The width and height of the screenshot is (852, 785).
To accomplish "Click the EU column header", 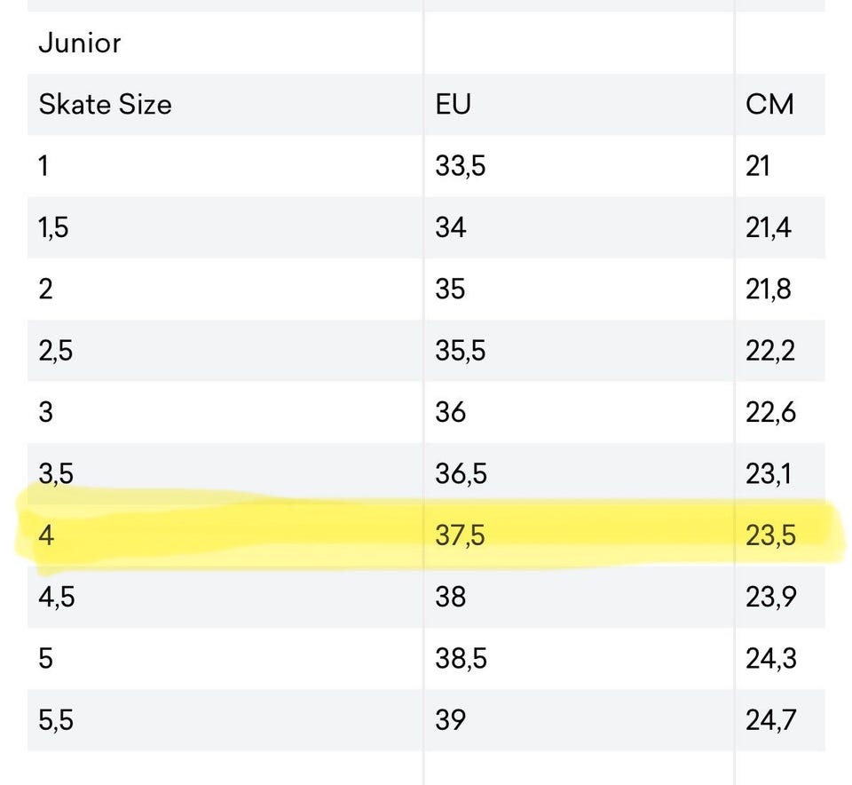I will pyautogui.click(x=453, y=105).
